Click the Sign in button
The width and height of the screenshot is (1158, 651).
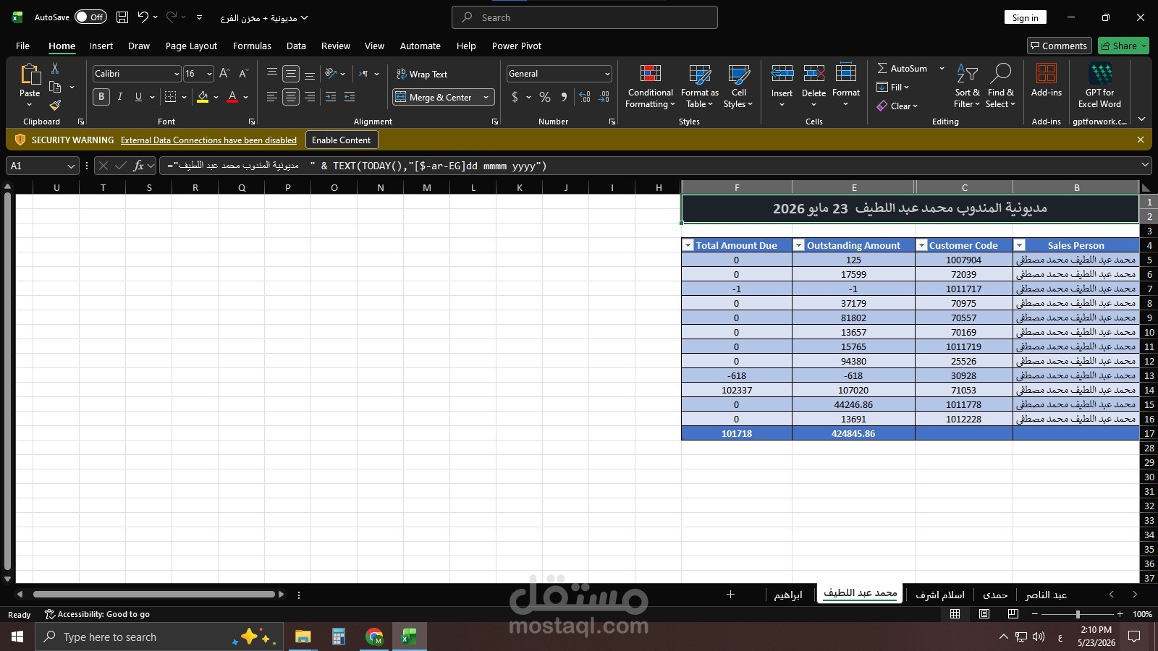[x=1025, y=17]
